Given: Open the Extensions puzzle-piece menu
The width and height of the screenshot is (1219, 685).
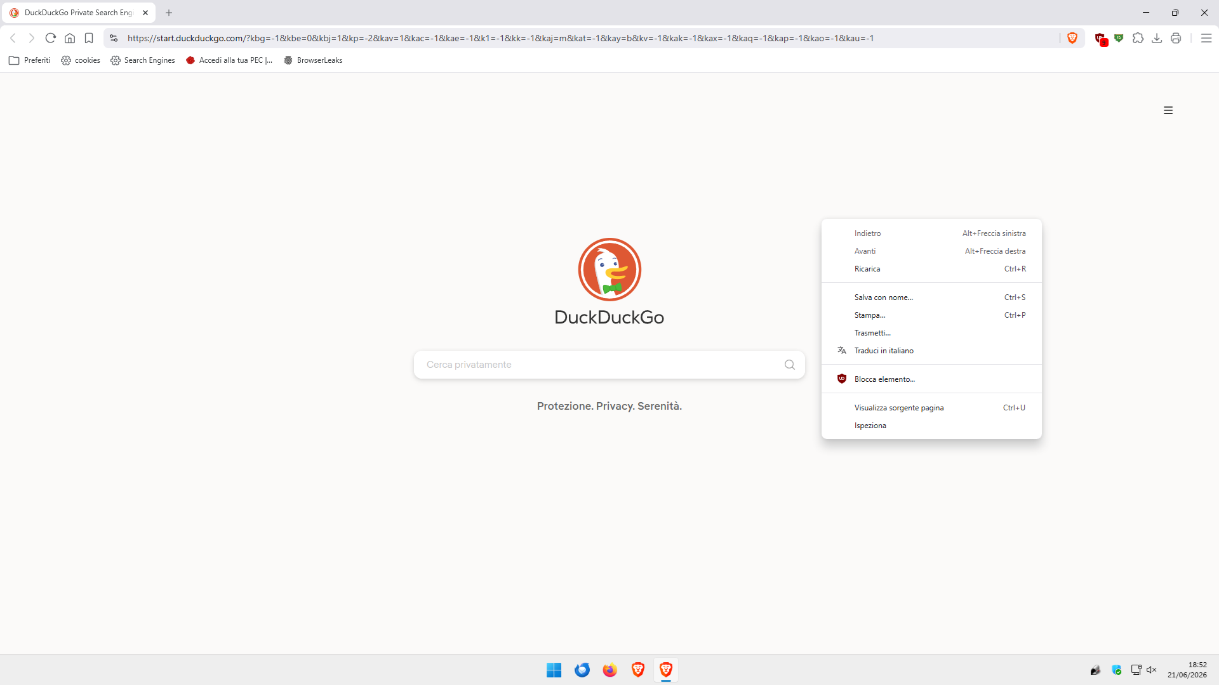Looking at the screenshot, I should pyautogui.click(x=1138, y=38).
